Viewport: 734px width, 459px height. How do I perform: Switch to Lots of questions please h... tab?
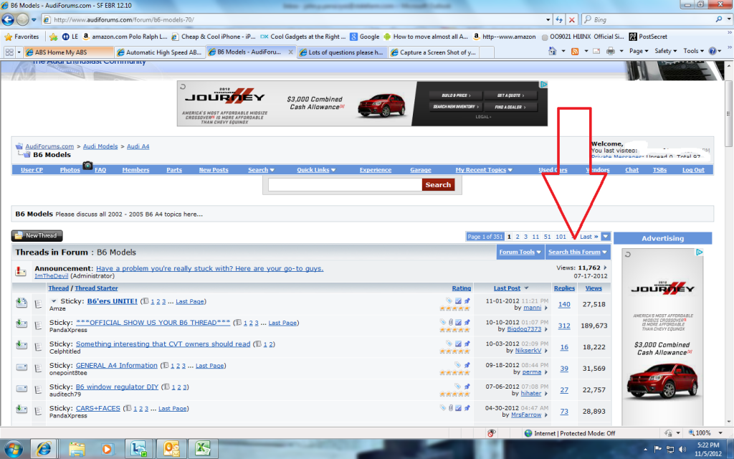pos(341,52)
